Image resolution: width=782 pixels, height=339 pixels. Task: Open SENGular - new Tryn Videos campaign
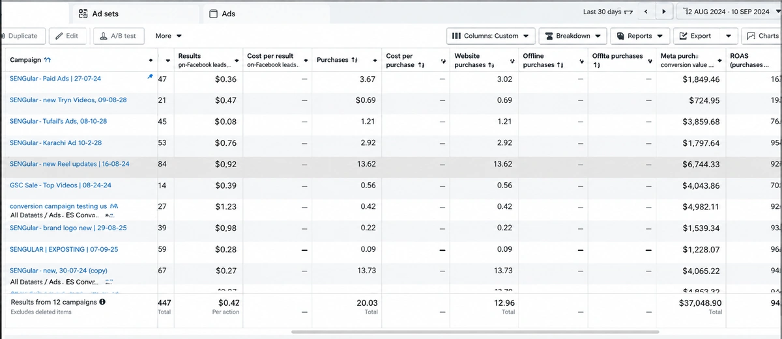(68, 100)
